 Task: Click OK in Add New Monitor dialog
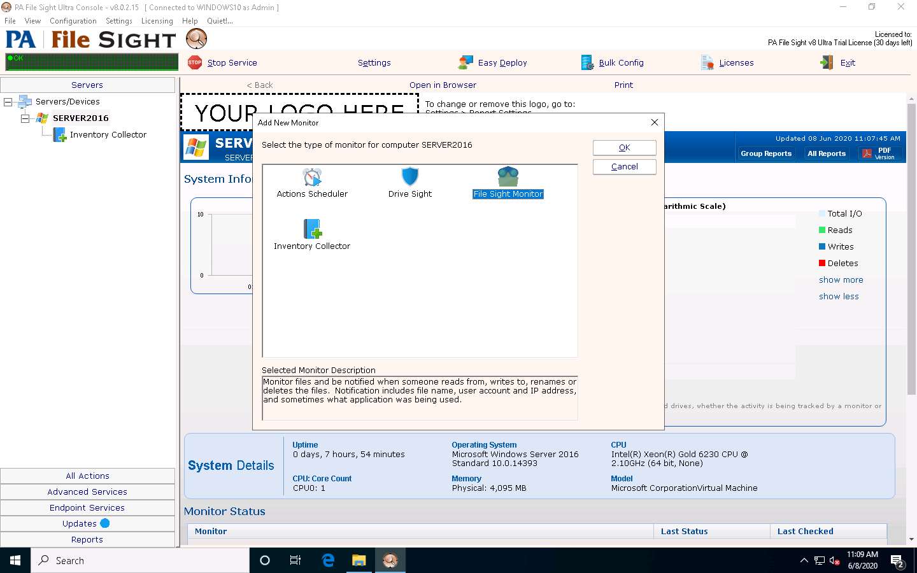coord(625,148)
